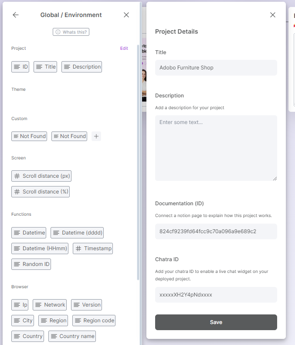The height and width of the screenshot is (345, 295).
Task: Select the project Title variable chip
Action: click(x=45, y=67)
